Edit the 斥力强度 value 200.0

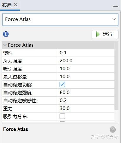pyautogui.click(x=86, y=61)
